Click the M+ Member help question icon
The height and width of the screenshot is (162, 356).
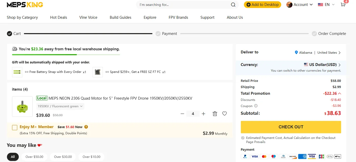pos(86,127)
